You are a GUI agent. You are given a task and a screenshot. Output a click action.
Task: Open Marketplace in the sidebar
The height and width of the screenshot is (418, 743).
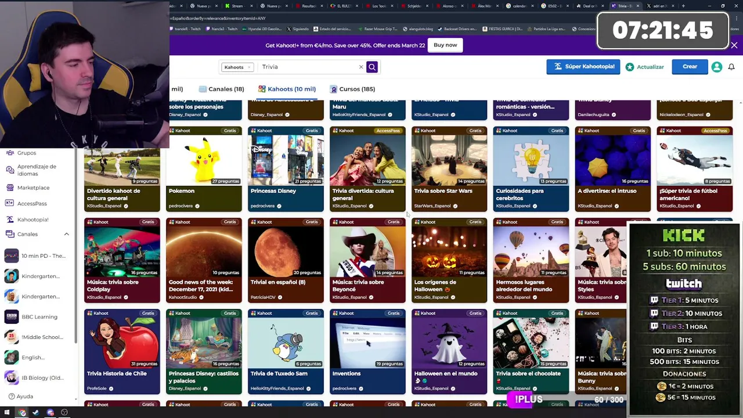click(x=33, y=188)
